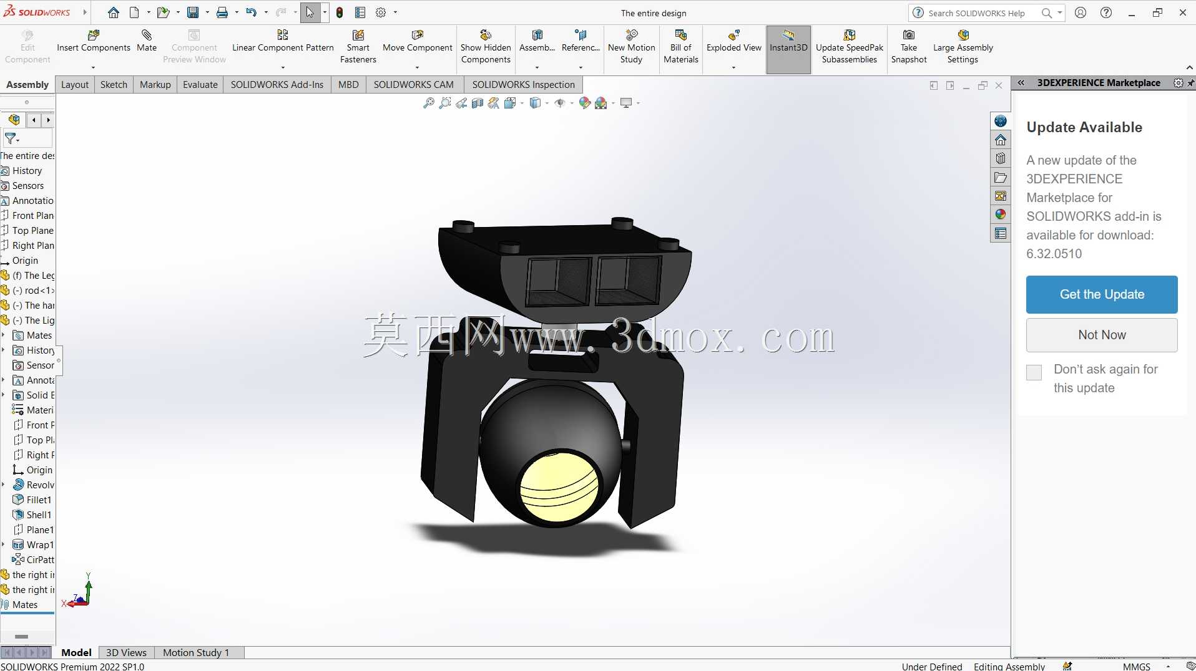Open Display Style dropdown in view toolbar
The height and width of the screenshot is (671, 1196).
tap(547, 103)
